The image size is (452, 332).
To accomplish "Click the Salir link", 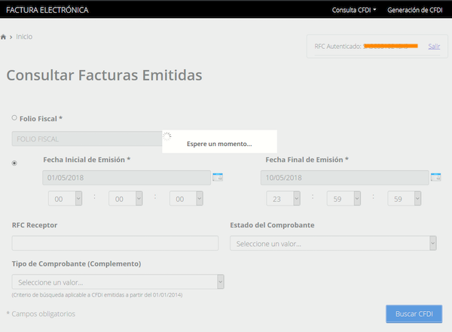I will point(434,47).
